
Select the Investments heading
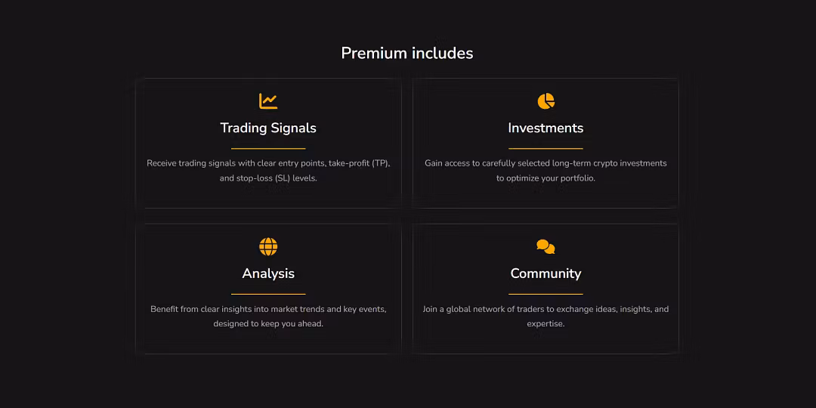(x=546, y=128)
